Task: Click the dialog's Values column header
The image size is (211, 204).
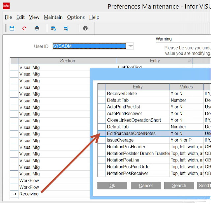Action: click(x=187, y=87)
